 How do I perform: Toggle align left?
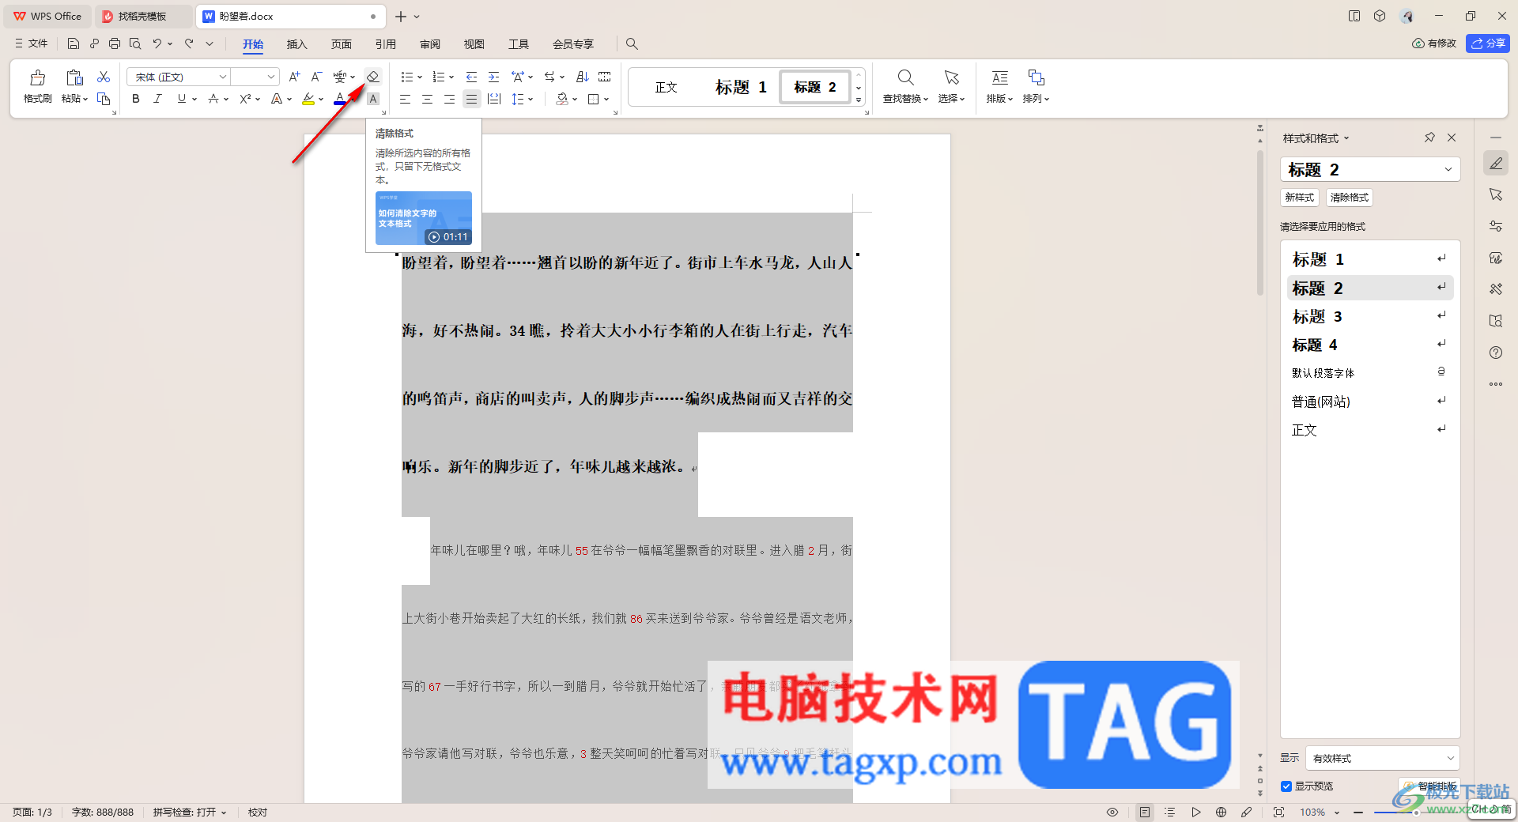tap(405, 99)
